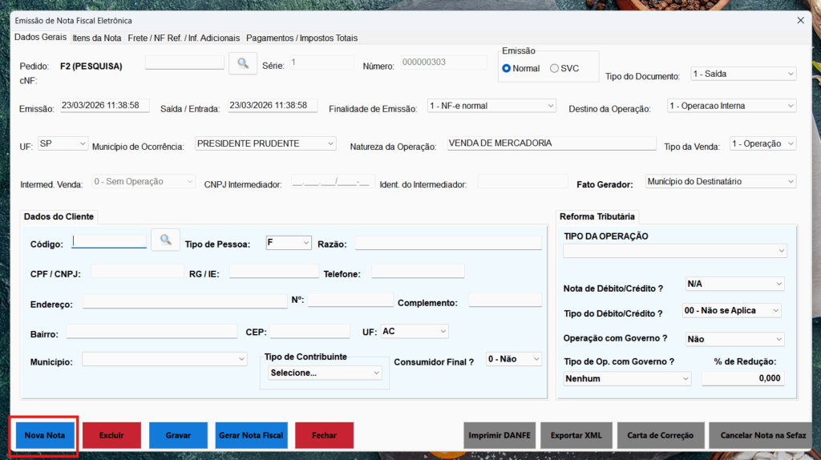Open the Pagamentos / Impostos Totais tab

pos(301,38)
